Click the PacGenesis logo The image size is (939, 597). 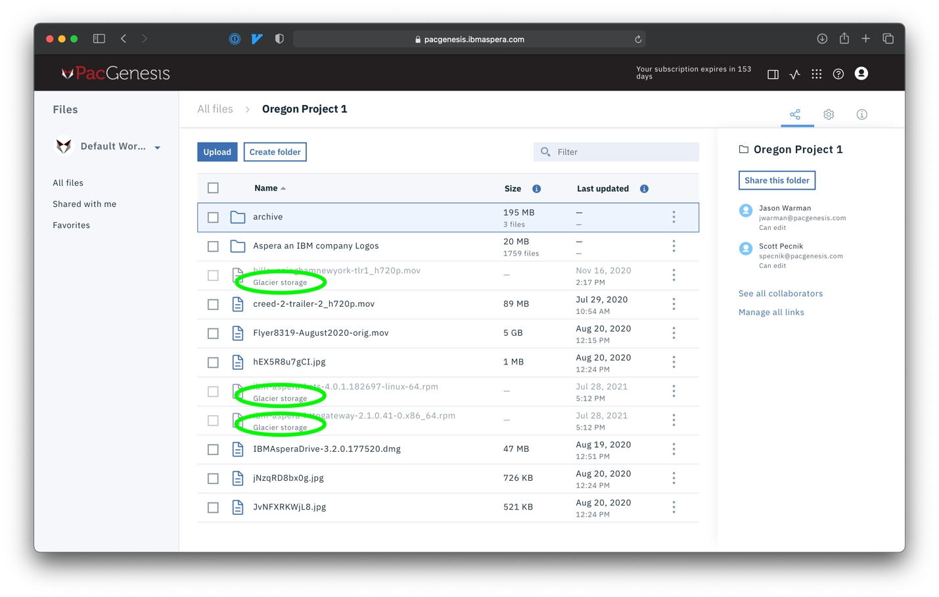(x=116, y=73)
